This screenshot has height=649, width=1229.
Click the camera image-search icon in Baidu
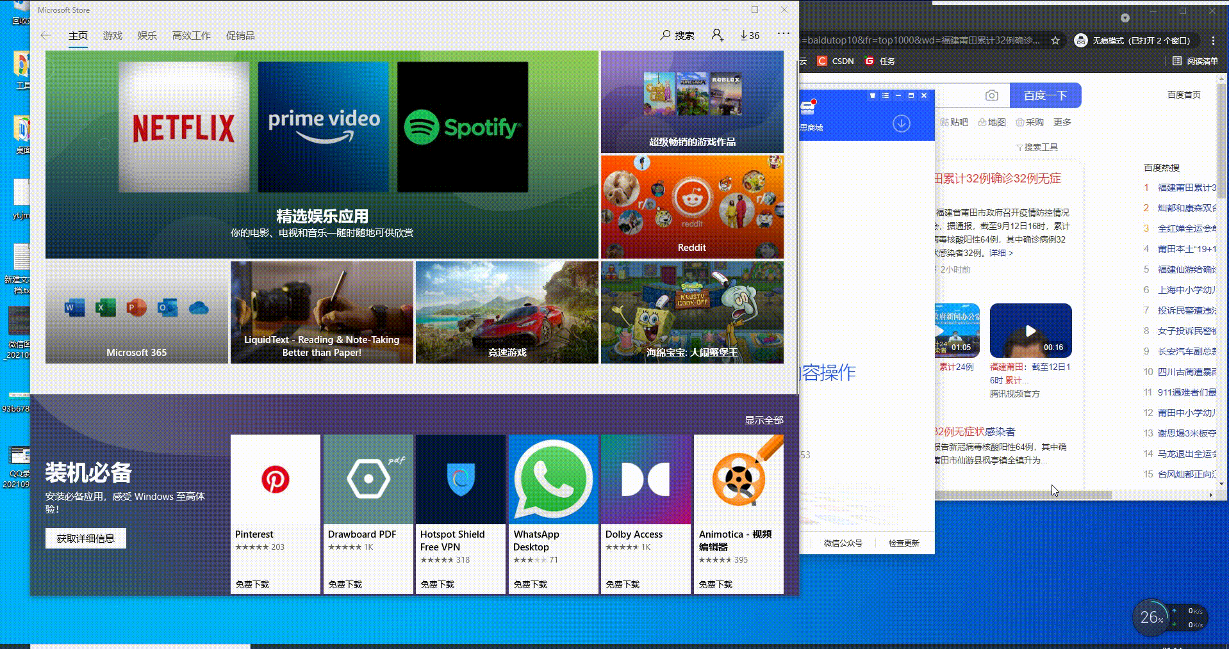click(992, 95)
